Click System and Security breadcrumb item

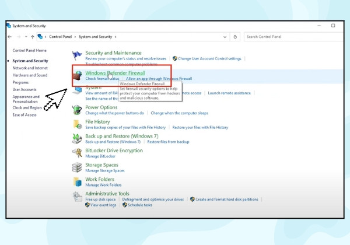(x=95, y=37)
